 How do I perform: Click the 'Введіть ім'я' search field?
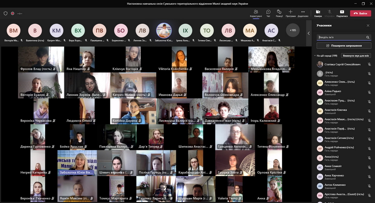[341, 37]
